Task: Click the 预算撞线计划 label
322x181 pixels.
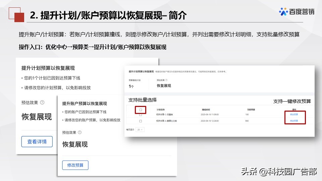Action: [135, 80]
